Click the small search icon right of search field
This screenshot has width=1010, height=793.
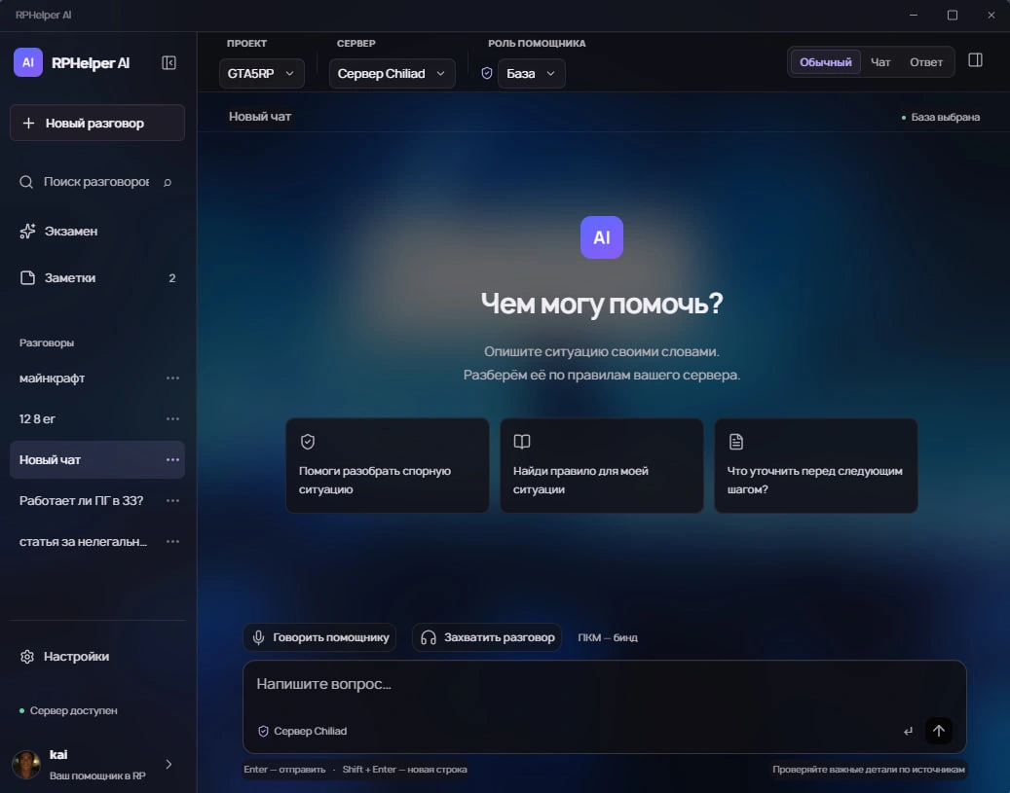point(168,182)
